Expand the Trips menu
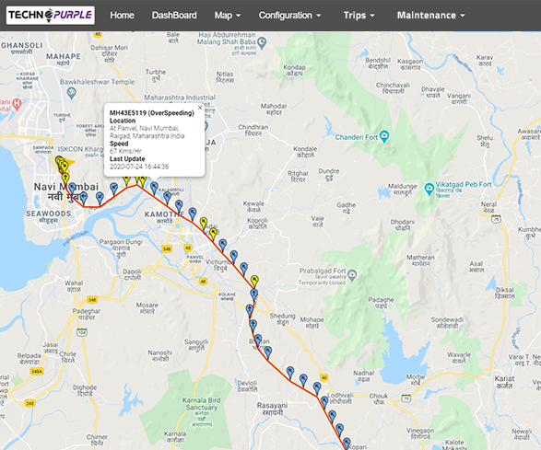 point(359,16)
